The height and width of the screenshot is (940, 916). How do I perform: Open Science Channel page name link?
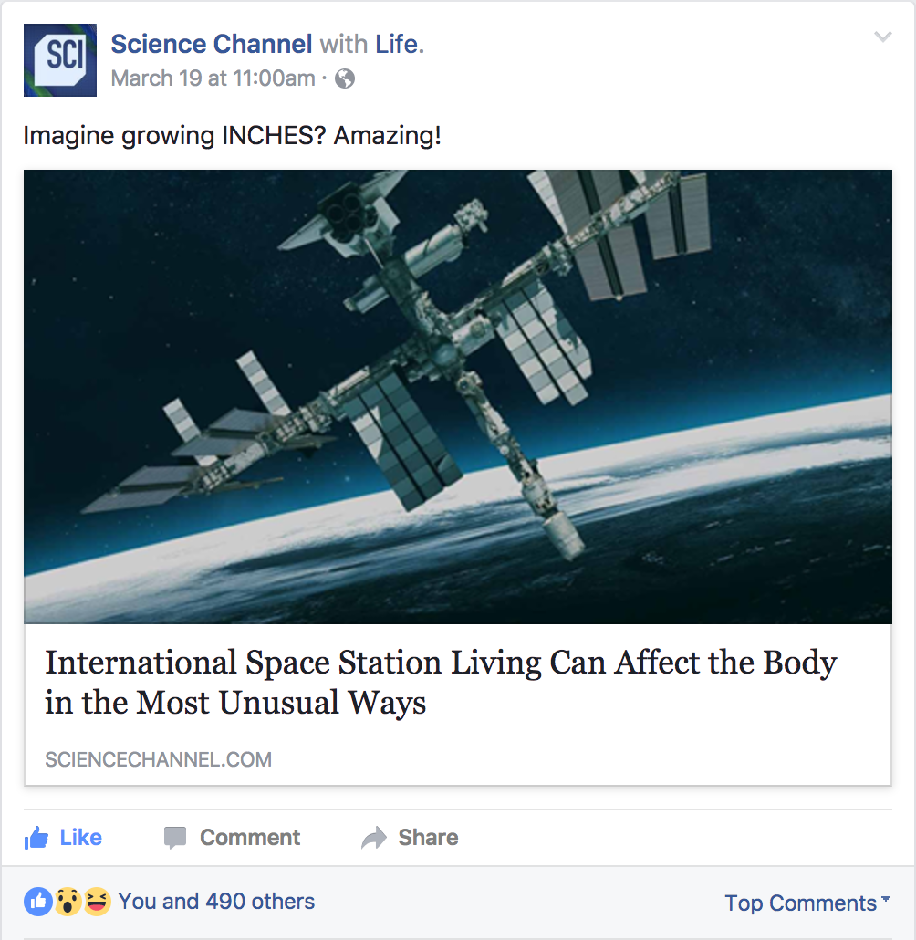(212, 44)
